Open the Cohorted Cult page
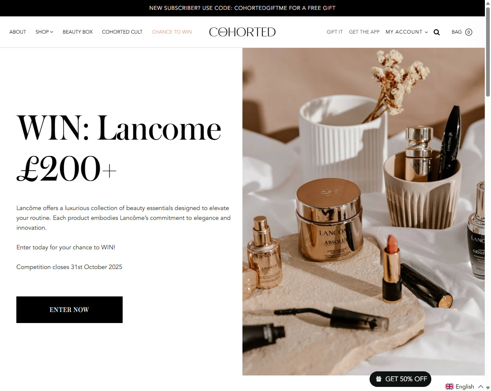 pyautogui.click(x=122, y=32)
